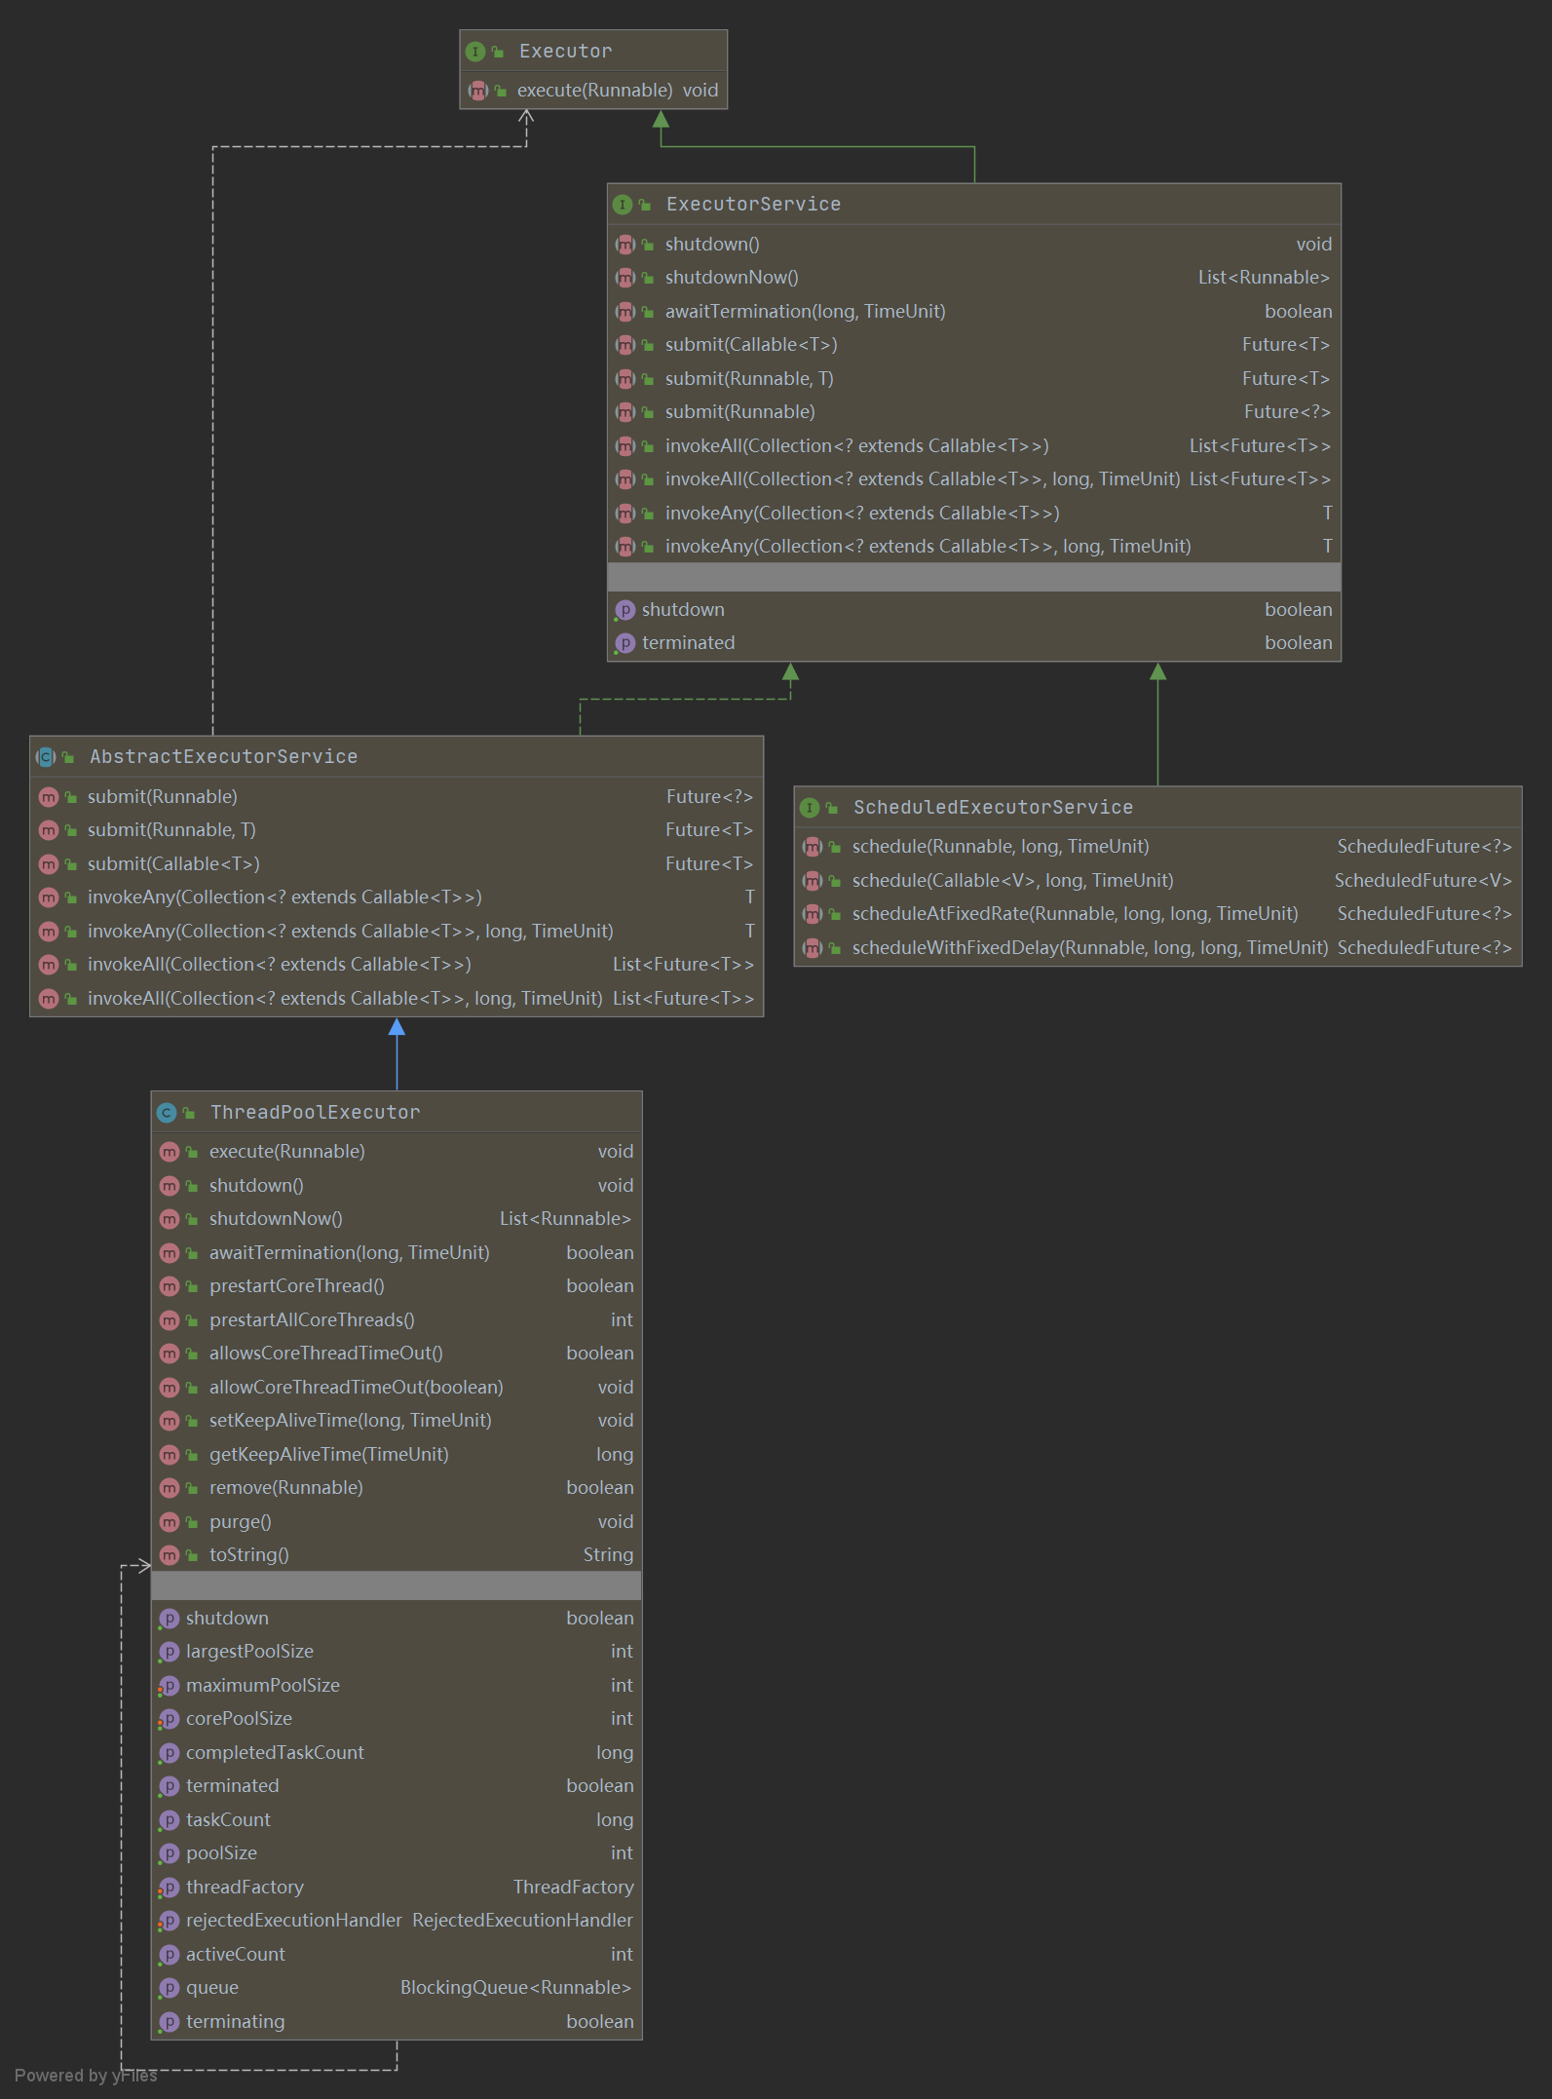
Task: Click RejectedExecutionHandler type label
Action: pos(522,1921)
